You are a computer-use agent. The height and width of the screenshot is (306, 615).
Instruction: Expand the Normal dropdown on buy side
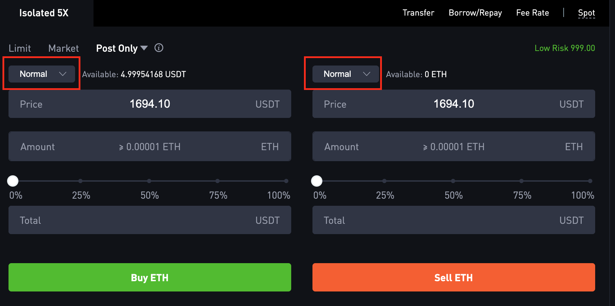coord(42,74)
